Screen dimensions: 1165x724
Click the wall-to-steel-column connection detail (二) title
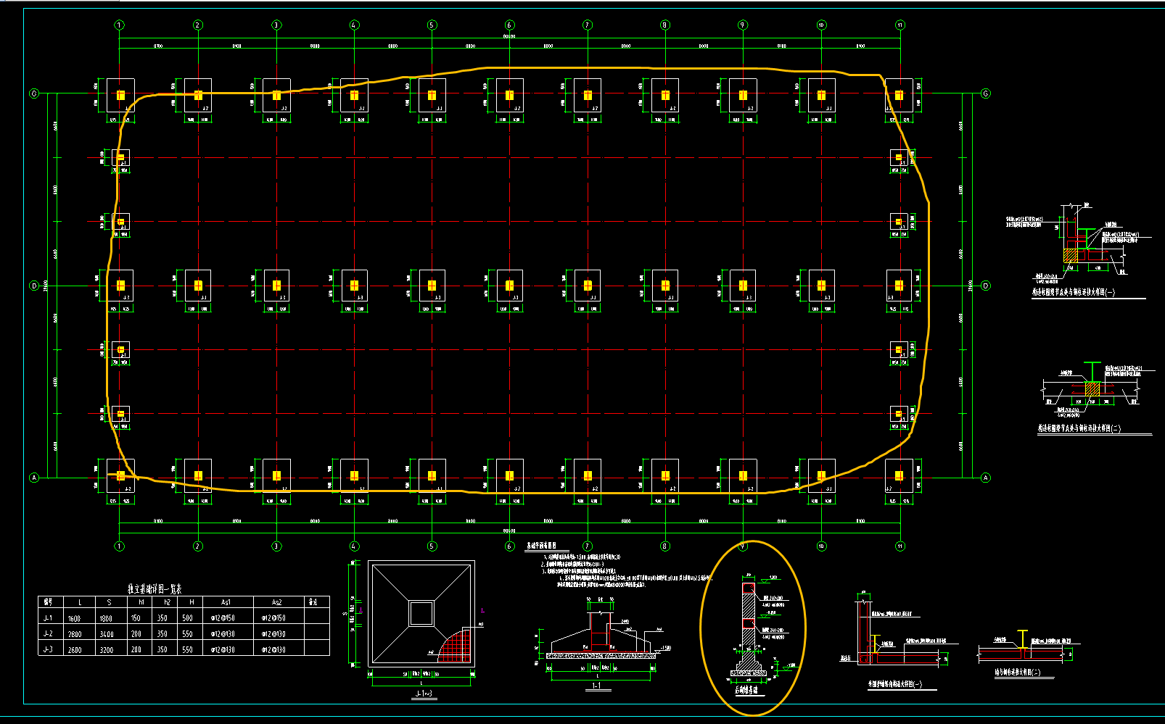point(1017,673)
